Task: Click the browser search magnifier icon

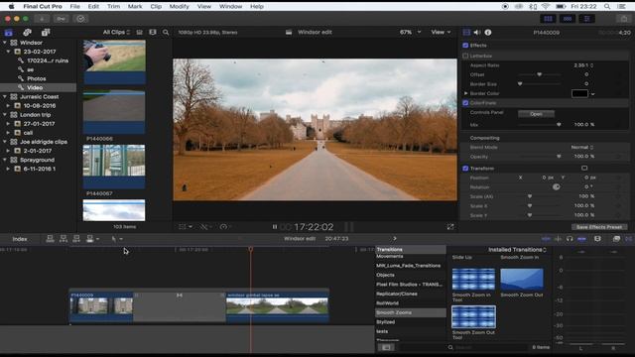Action: (x=166, y=32)
